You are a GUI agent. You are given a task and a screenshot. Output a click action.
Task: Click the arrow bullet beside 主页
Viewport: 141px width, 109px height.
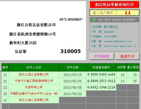click(x=92, y=46)
